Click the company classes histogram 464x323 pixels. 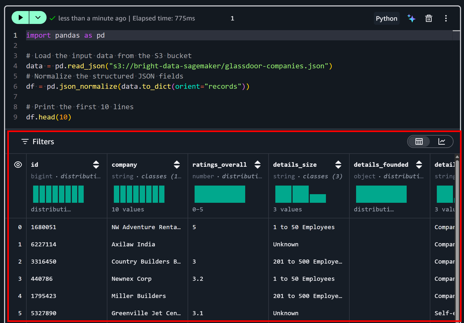[139, 194]
